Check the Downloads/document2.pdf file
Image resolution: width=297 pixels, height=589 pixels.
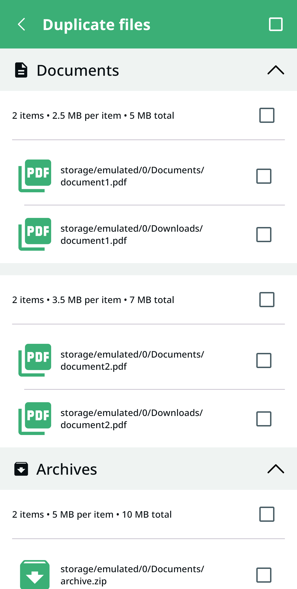[x=264, y=419]
